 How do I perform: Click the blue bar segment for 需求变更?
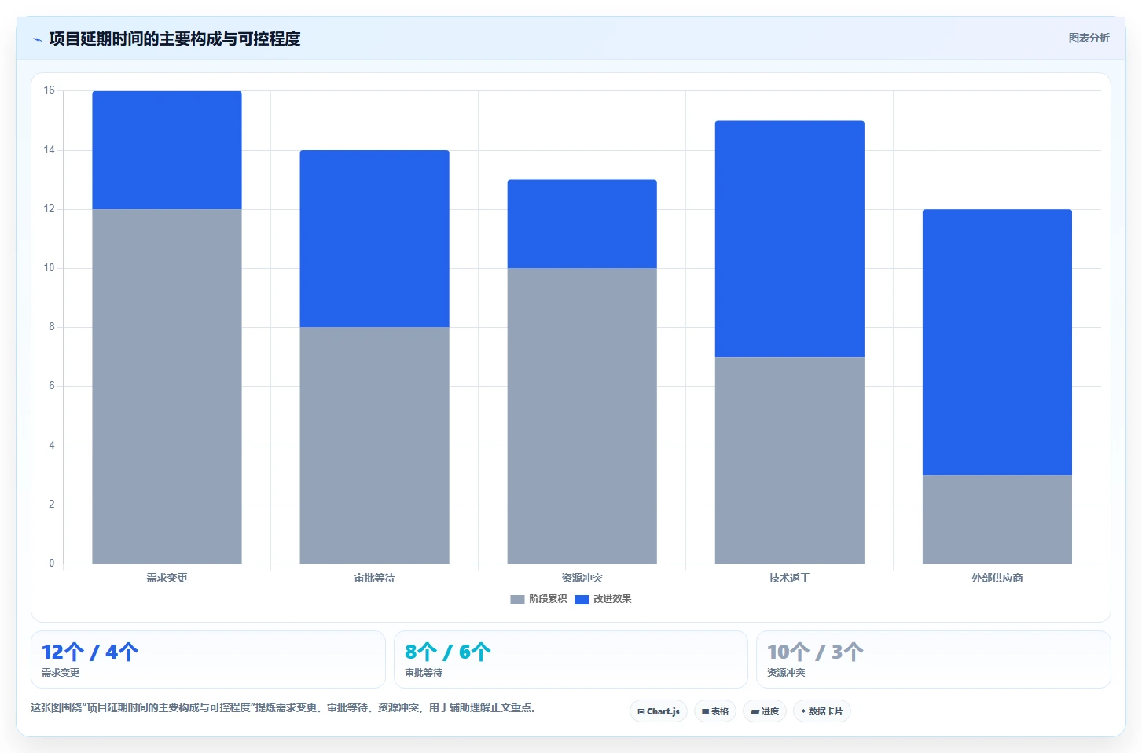(167, 150)
